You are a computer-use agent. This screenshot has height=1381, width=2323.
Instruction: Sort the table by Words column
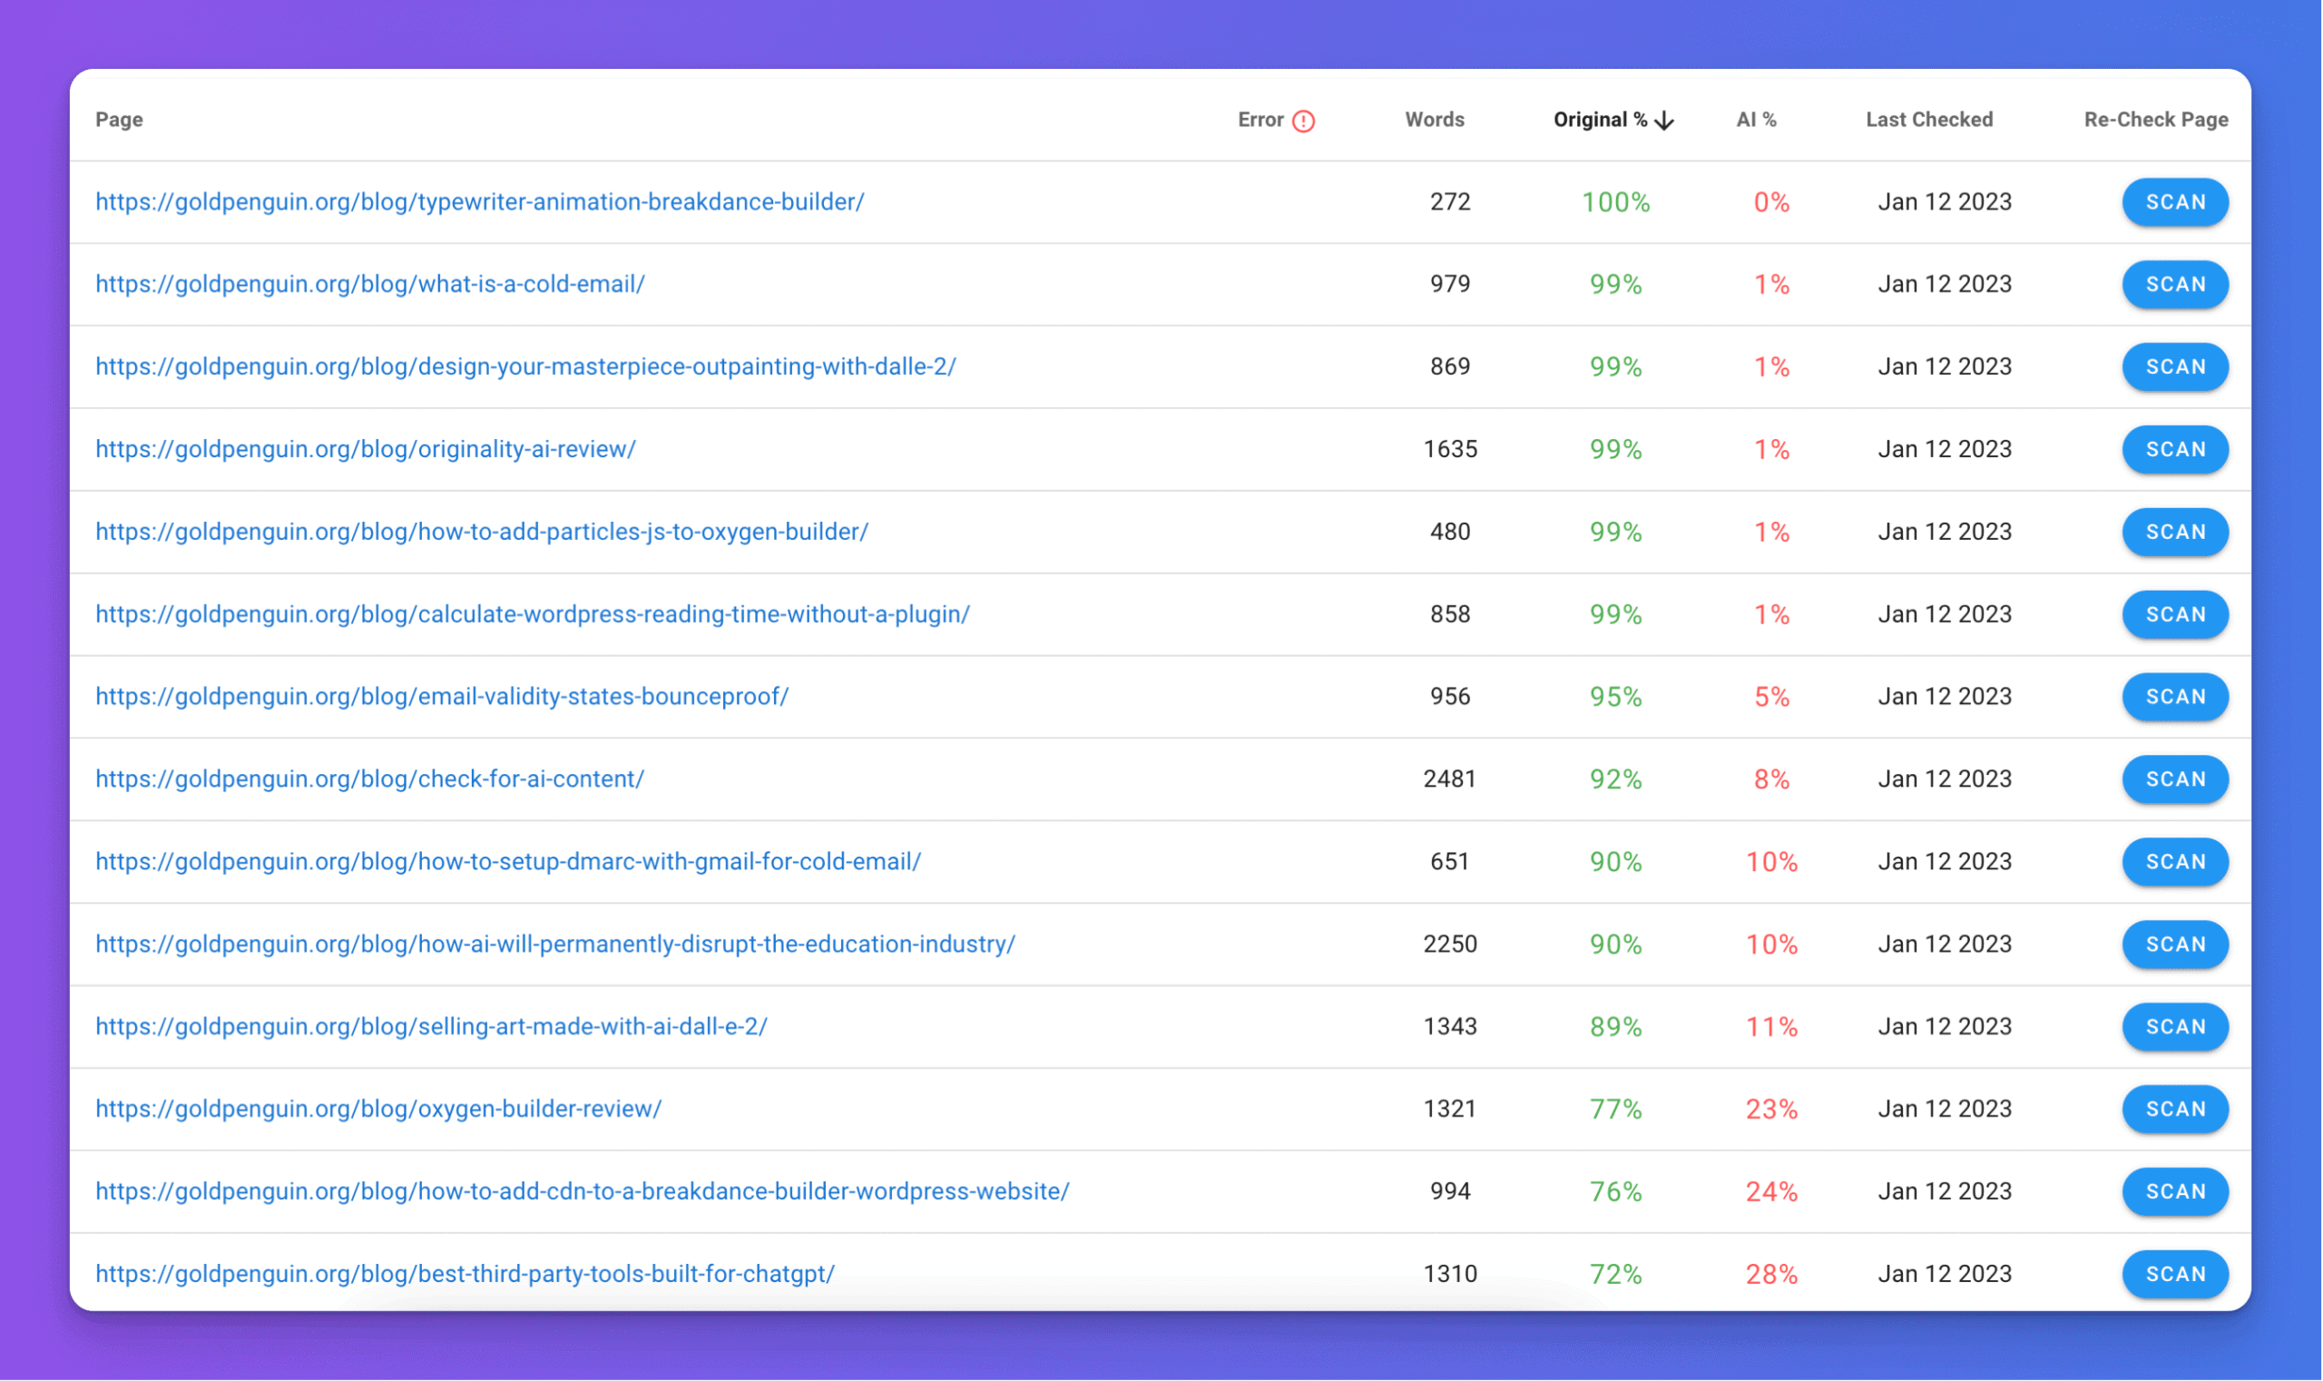click(1435, 120)
